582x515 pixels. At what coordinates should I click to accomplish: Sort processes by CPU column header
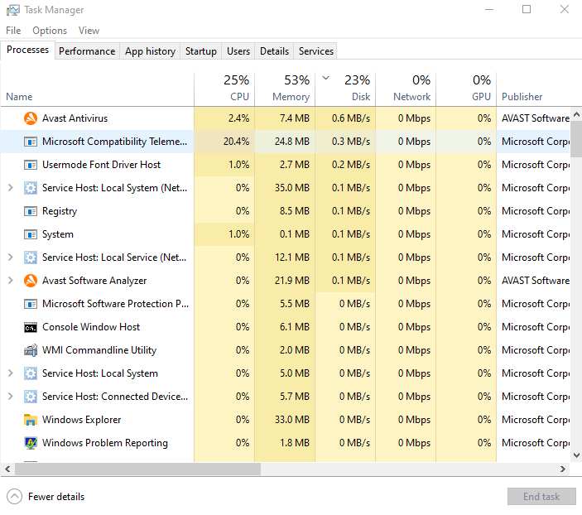click(224, 89)
